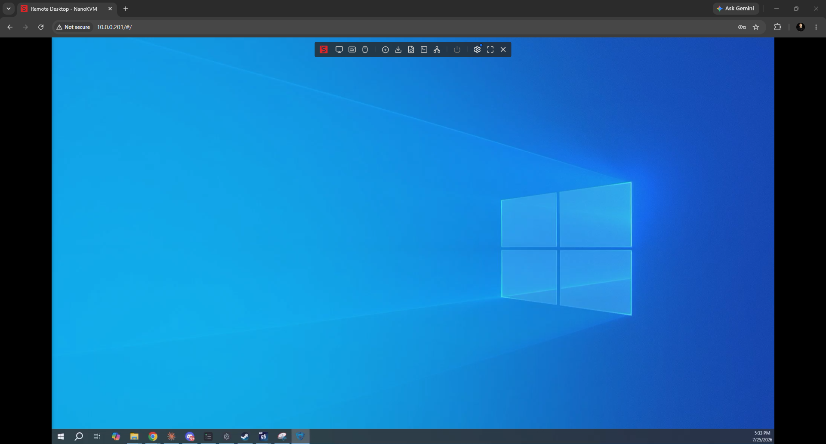Close the Remote Desktop - NanoKVM tab
826x444 pixels.
tap(110, 9)
